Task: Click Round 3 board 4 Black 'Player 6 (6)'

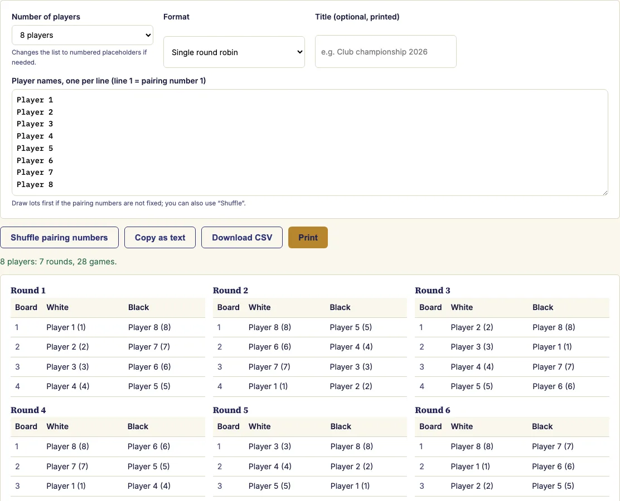Action: click(x=554, y=386)
